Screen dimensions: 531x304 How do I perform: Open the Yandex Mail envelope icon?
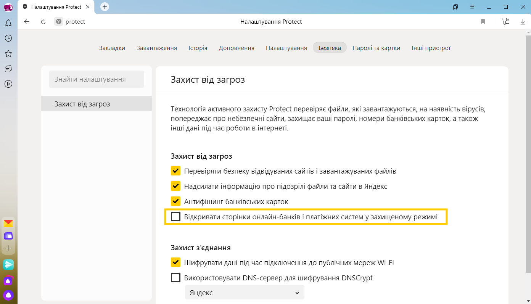tap(8, 224)
